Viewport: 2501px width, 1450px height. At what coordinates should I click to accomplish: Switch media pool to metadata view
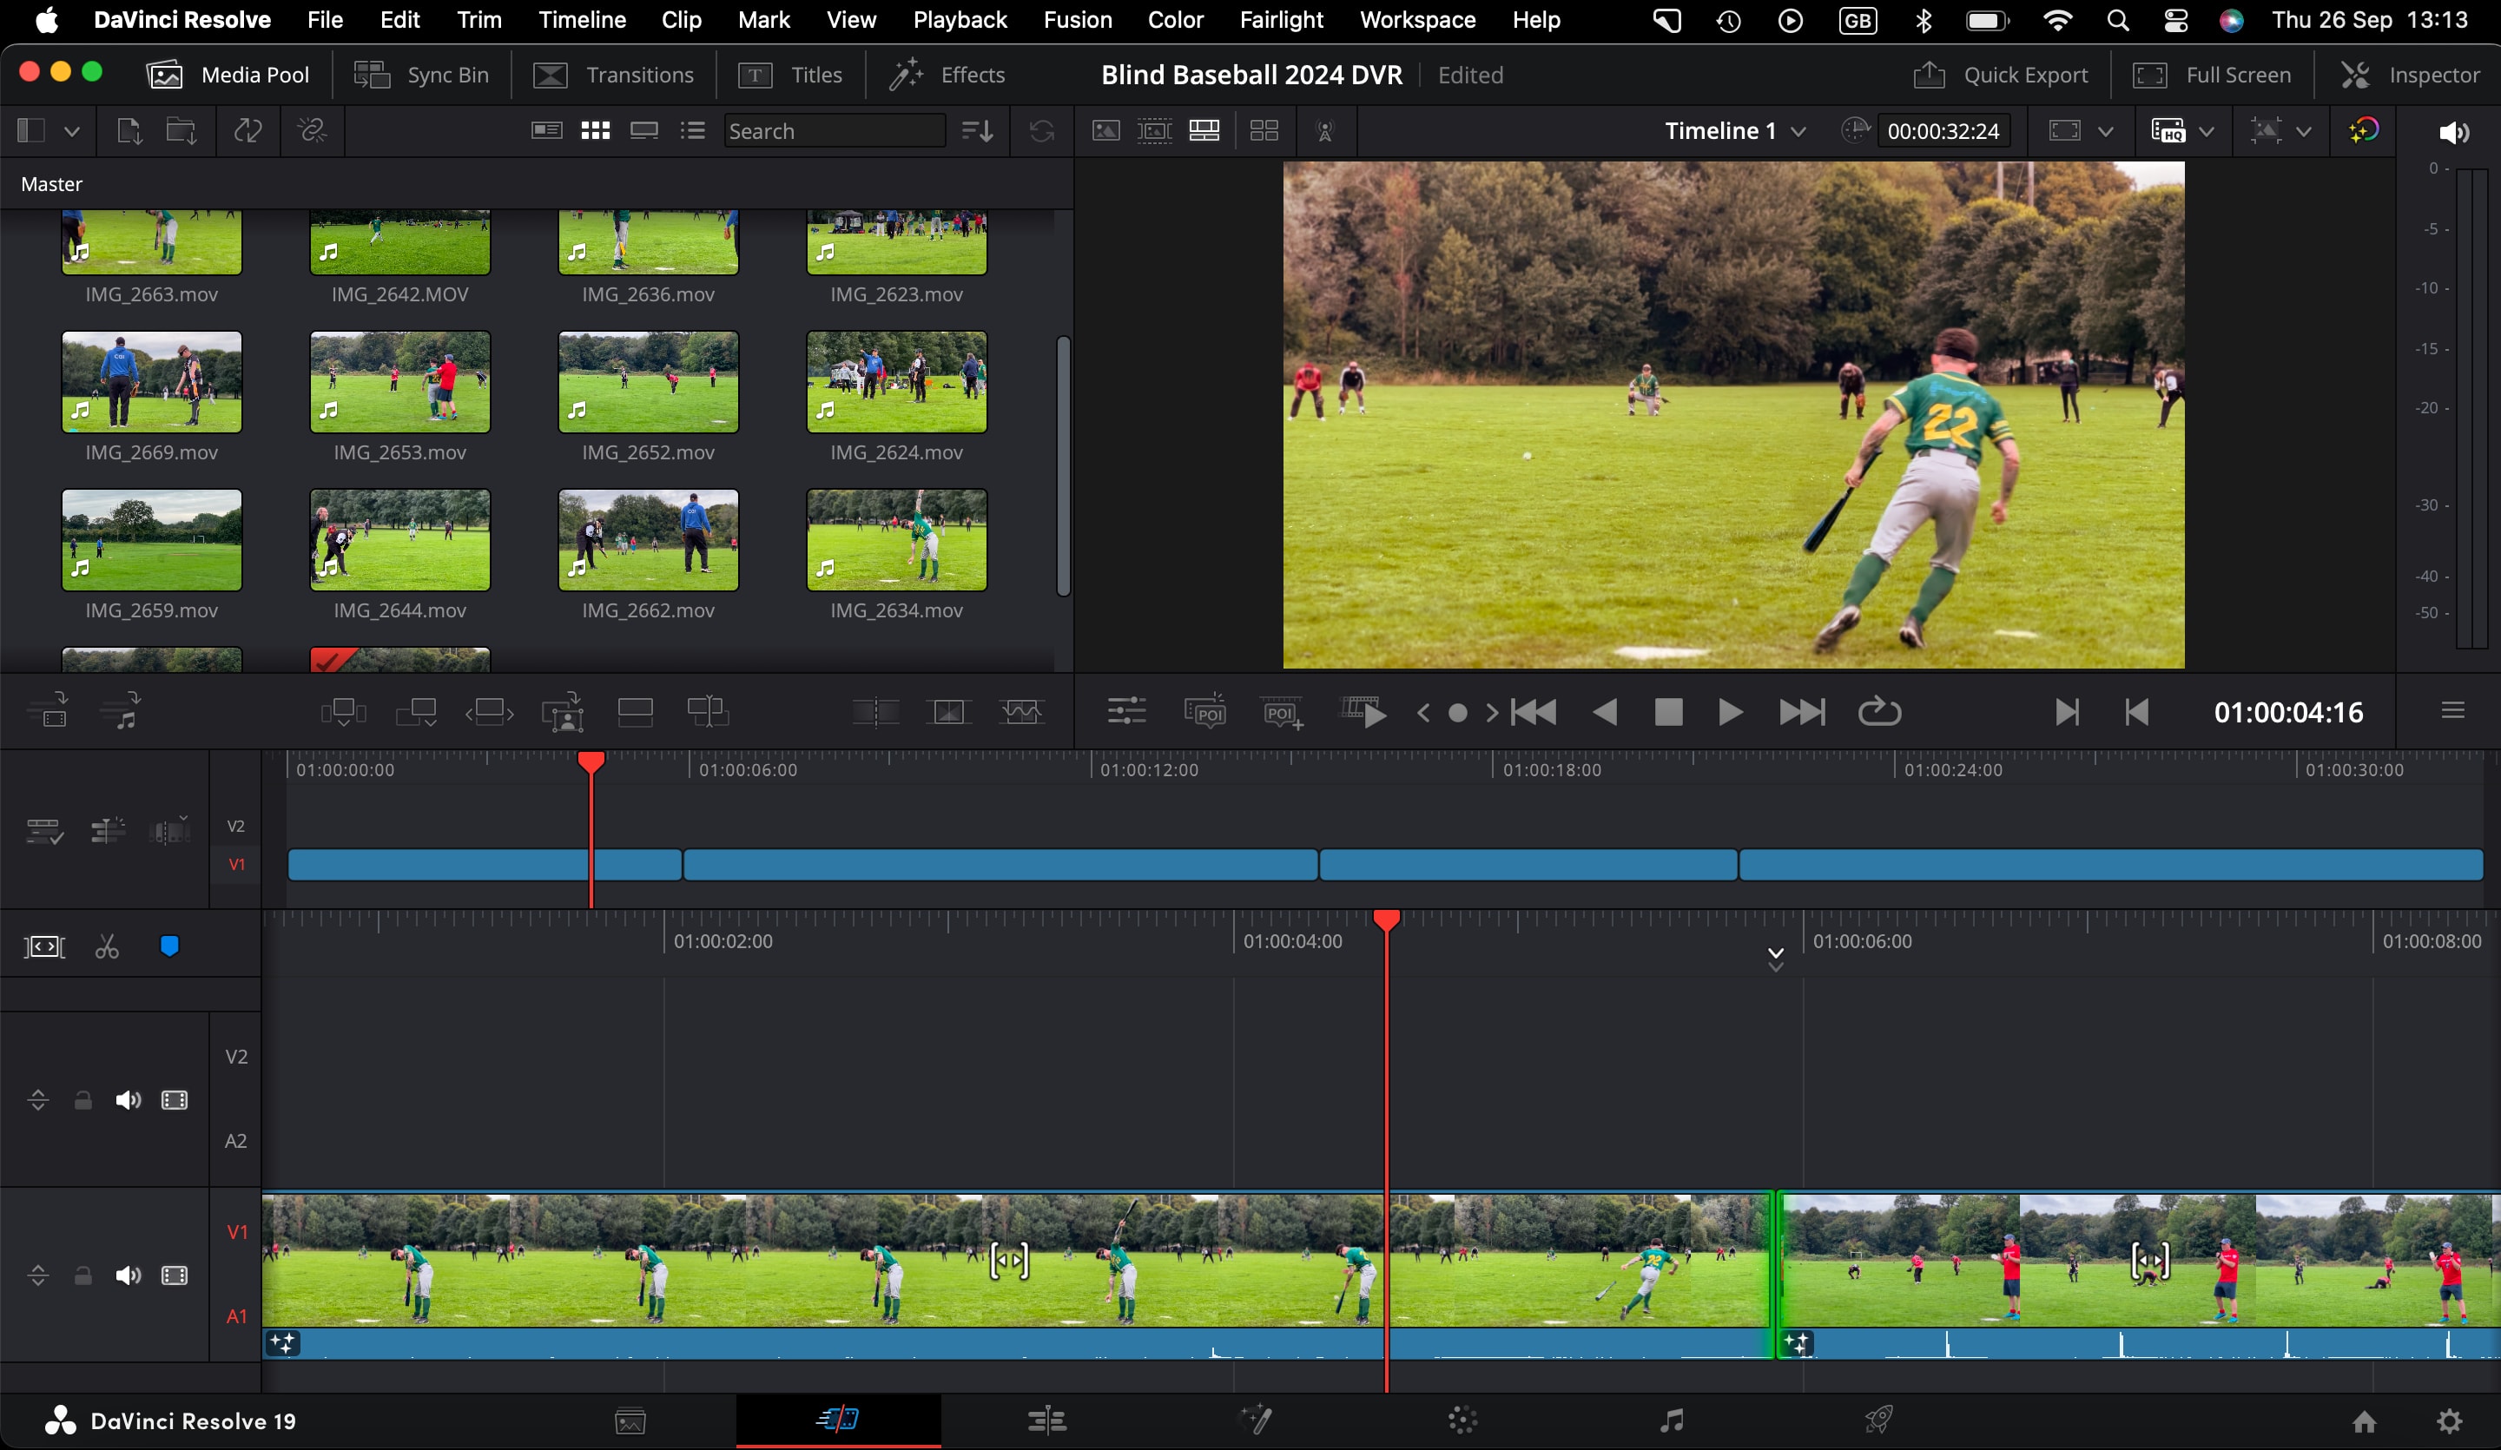pos(547,131)
